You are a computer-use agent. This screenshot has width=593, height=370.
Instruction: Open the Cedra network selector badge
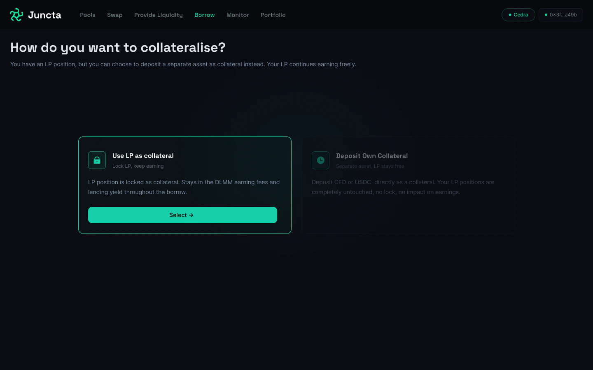(x=518, y=14)
